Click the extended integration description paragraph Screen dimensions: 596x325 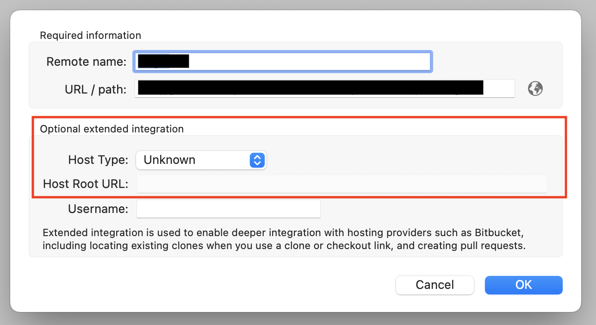coord(283,239)
